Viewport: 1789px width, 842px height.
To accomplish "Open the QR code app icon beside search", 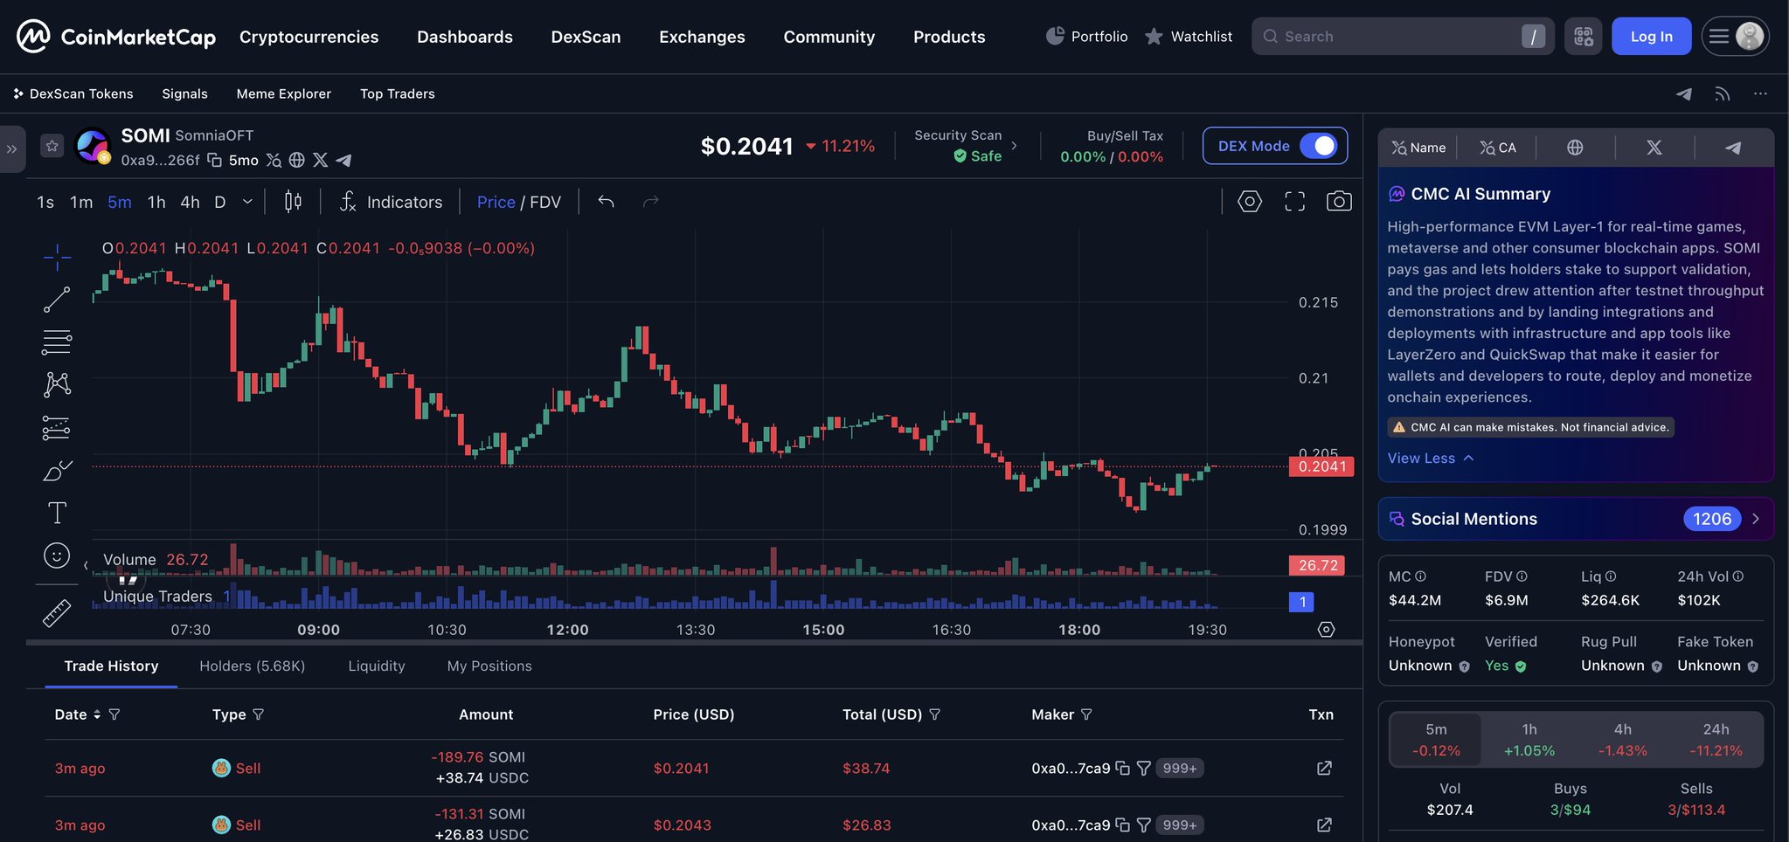I will 1583,37.
